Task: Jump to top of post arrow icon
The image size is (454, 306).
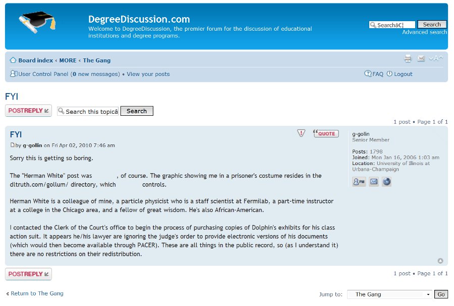Action: point(440,261)
